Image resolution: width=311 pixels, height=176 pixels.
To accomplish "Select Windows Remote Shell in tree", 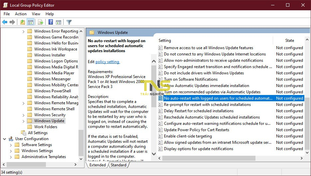I will click(x=54, y=109).
